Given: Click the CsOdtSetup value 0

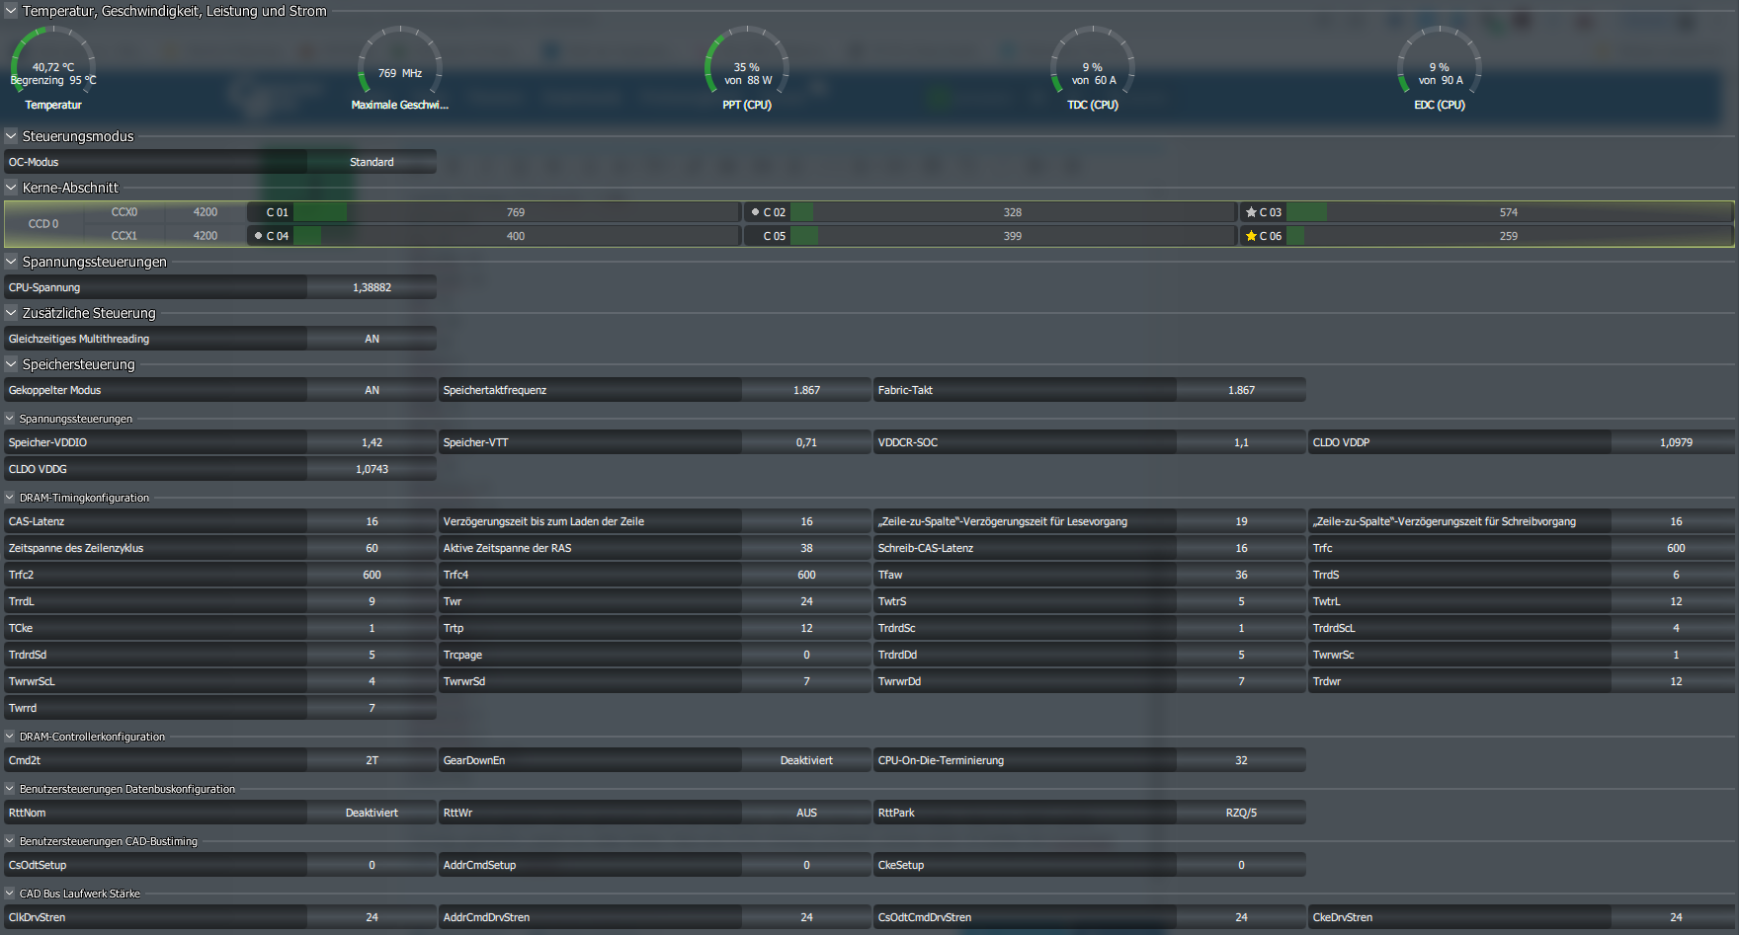Looking at the screenshot, I should (x=372, y=865).
